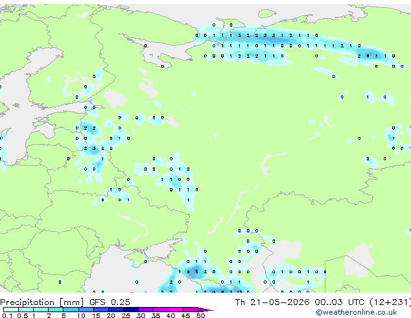Click the '20' legend scale label
411x318 pixels.
[x=111, y=315]
